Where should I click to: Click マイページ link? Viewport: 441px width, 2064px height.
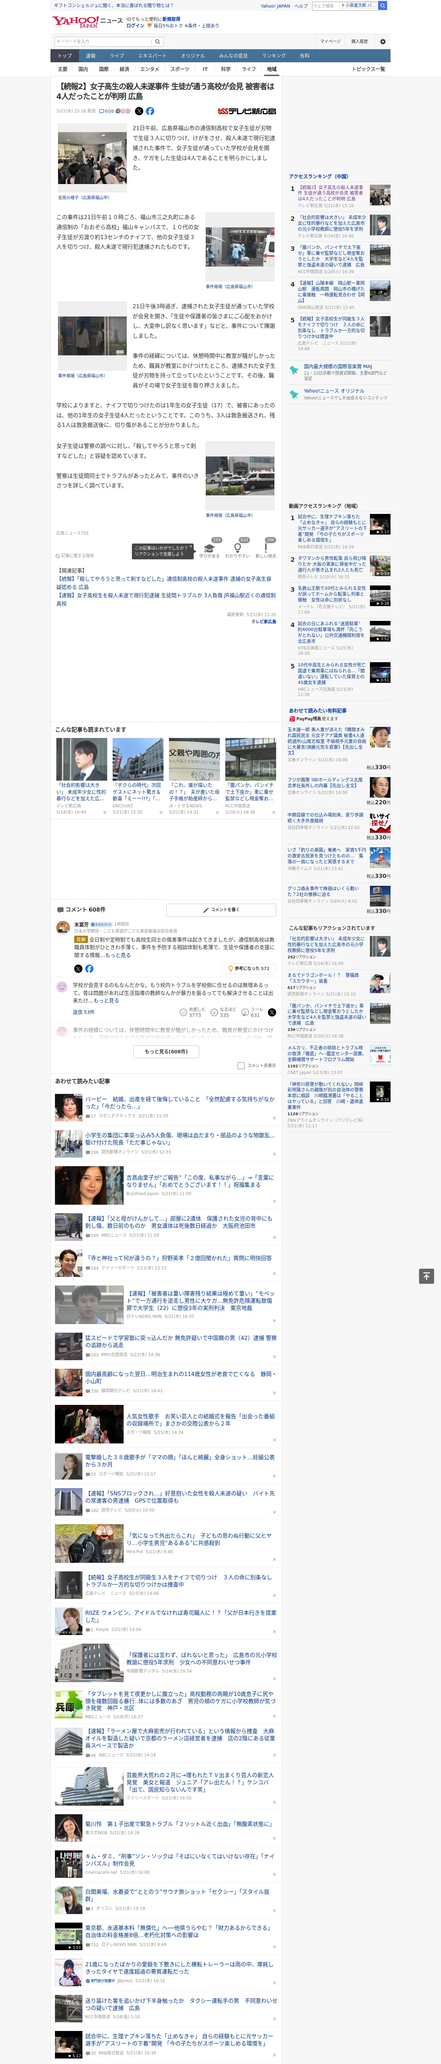tap(330, 41)
